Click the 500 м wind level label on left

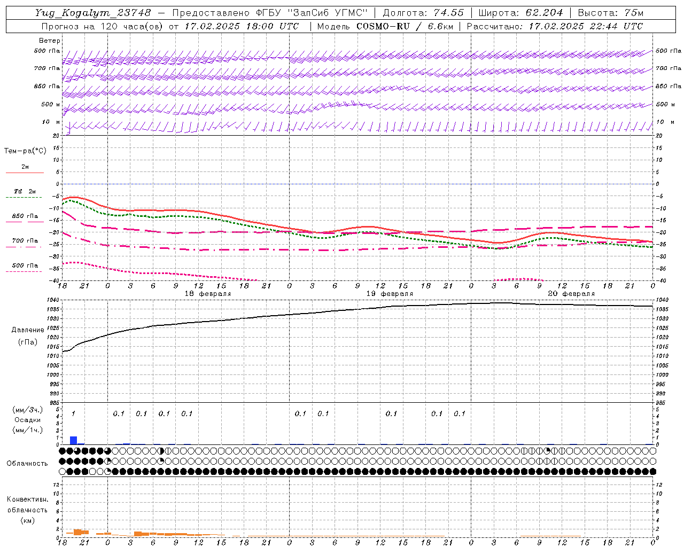tap(51, 104)
